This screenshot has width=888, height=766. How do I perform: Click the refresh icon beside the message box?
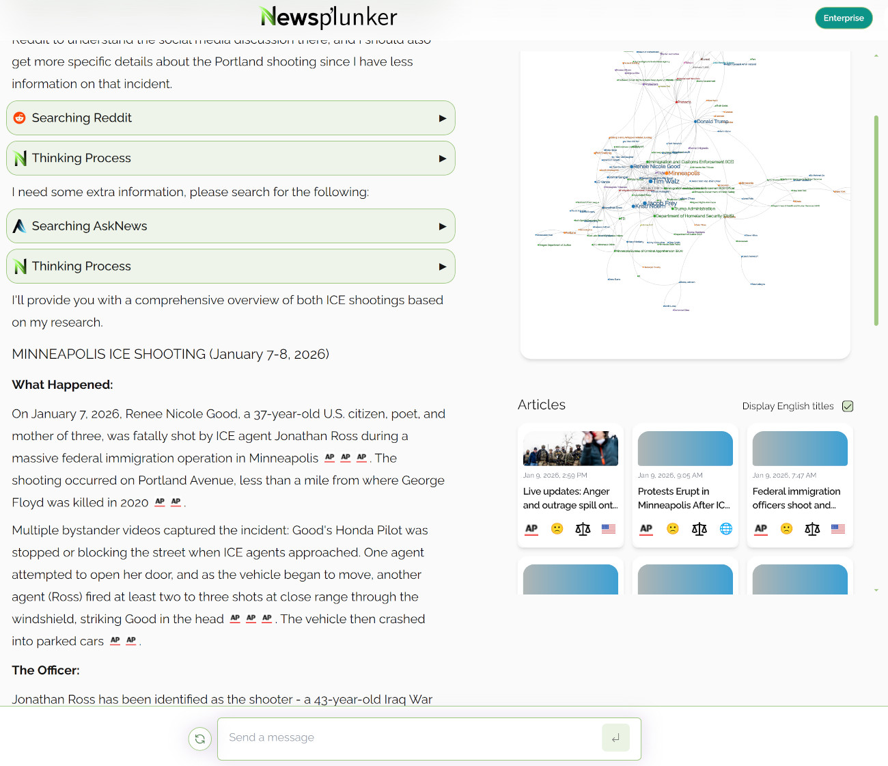pos(200,739)
